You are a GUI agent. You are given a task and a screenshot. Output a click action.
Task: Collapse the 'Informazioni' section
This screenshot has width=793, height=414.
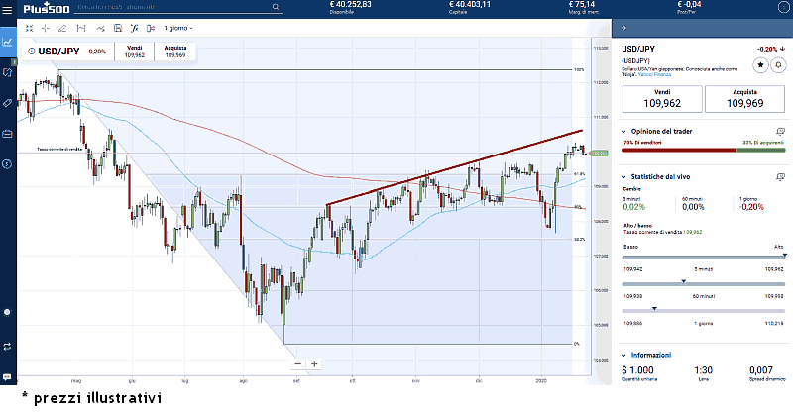623,354
